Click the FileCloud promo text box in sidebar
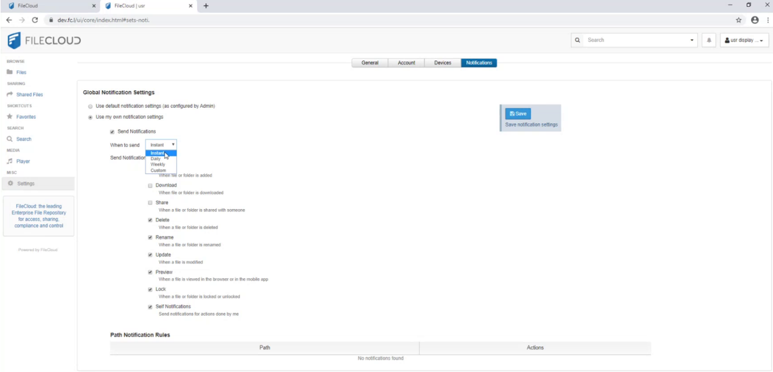Viewport: 773px width, 372px height. [x=39, y=216]
